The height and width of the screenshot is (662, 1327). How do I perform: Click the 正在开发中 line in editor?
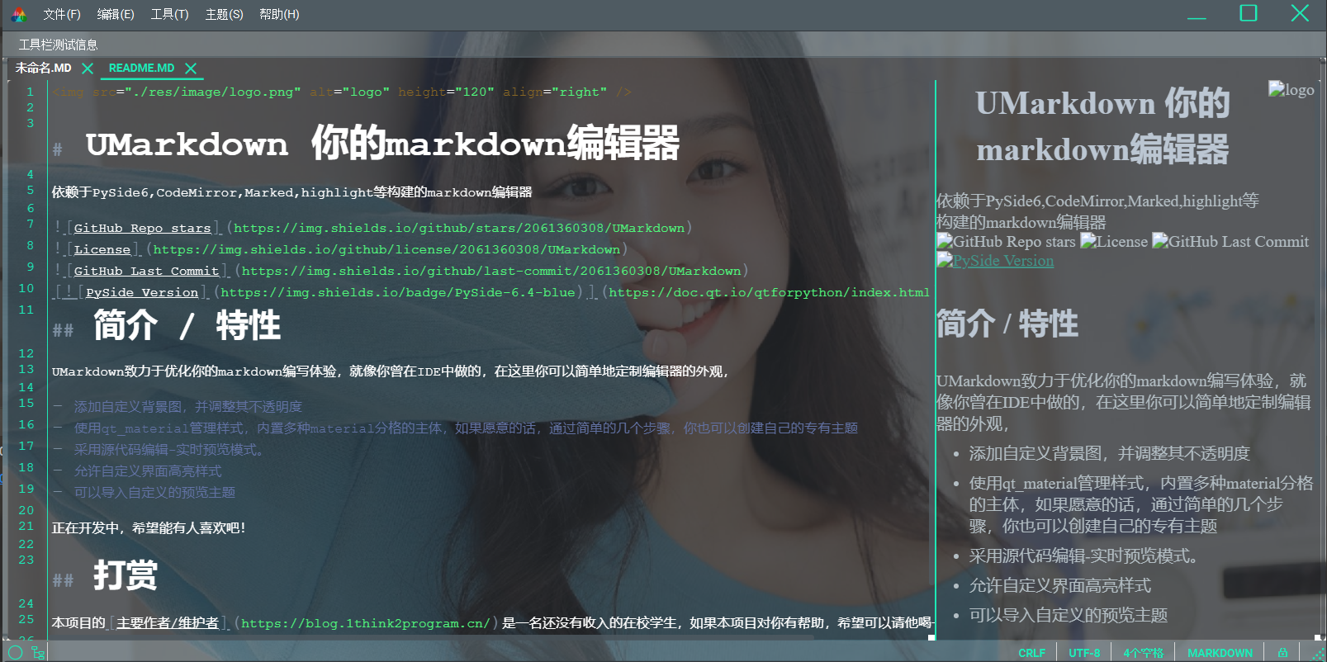point(149,528)
